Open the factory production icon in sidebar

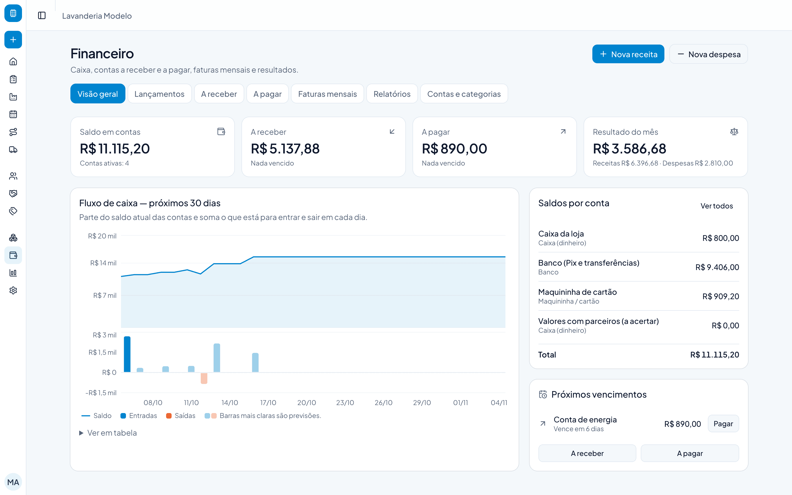coord(13,97)
